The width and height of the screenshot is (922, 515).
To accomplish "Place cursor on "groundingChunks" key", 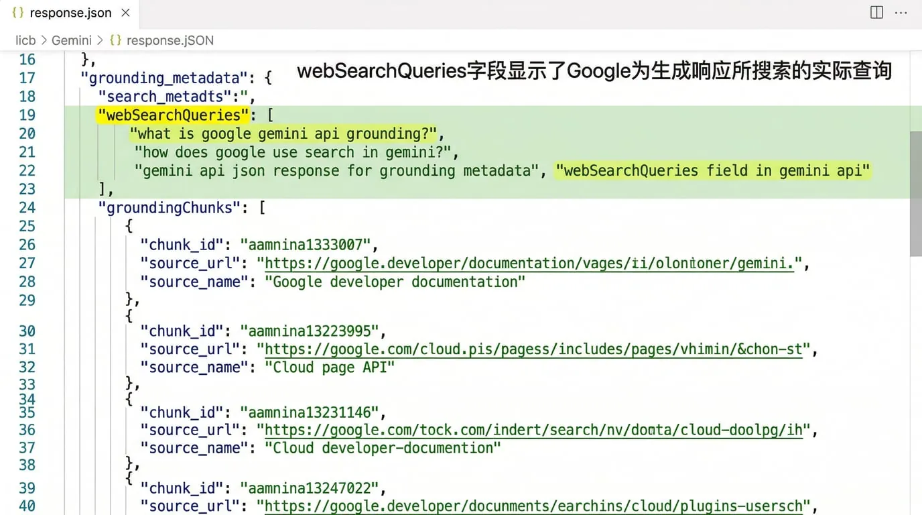I will click(x=169, y=208).
